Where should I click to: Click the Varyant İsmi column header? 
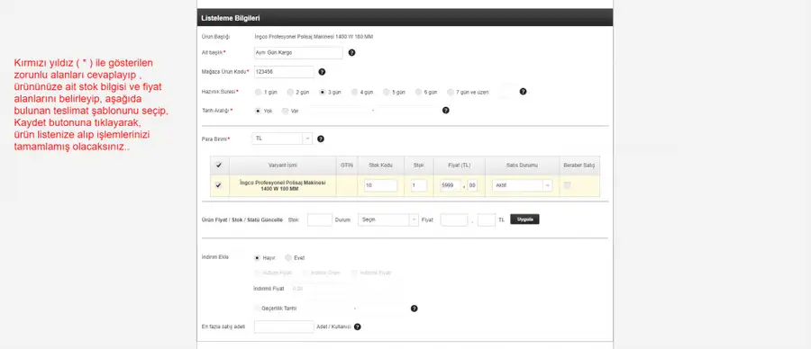pyautogui.click(x=282, y=166)
